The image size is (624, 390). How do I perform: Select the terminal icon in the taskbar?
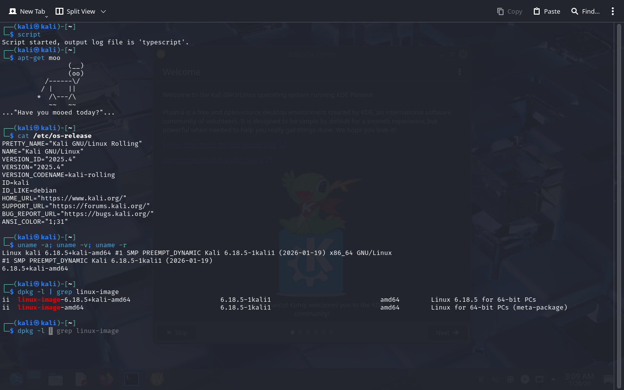click(131, 379)
